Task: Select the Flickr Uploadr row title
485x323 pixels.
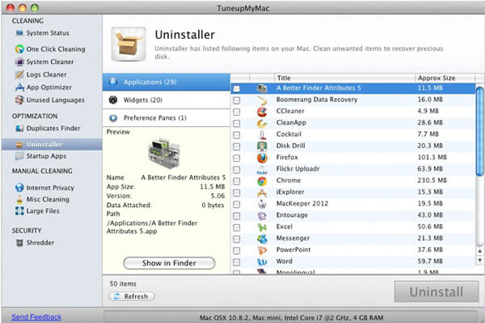Action: click(x=297, y=168)
